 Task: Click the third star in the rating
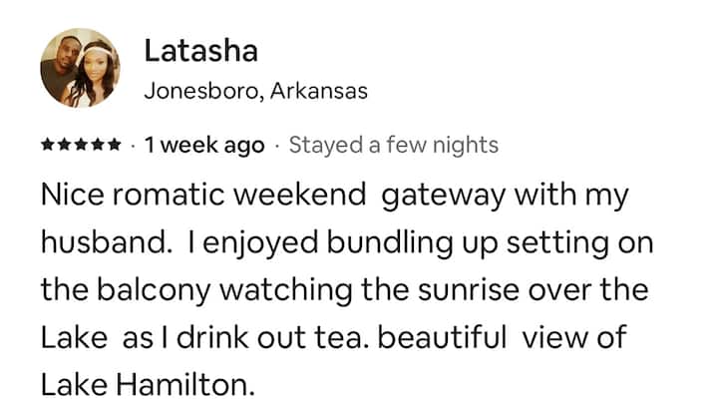82,146
